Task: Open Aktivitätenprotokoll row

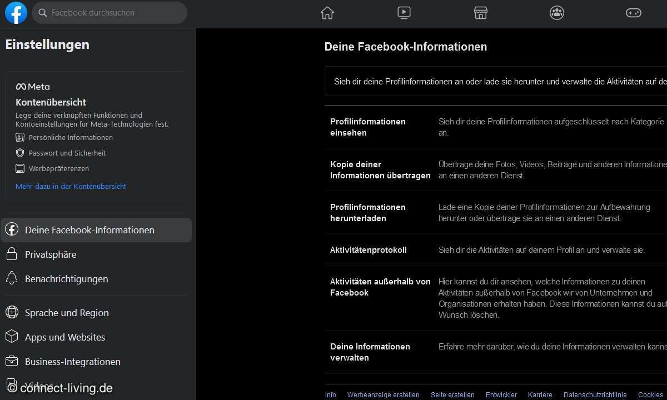Action: click(x=496, y=249)
